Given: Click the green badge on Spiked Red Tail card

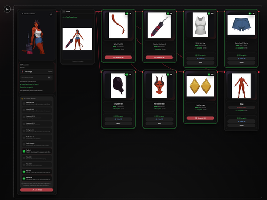Looking at the screenshot, I should (127, 13).
